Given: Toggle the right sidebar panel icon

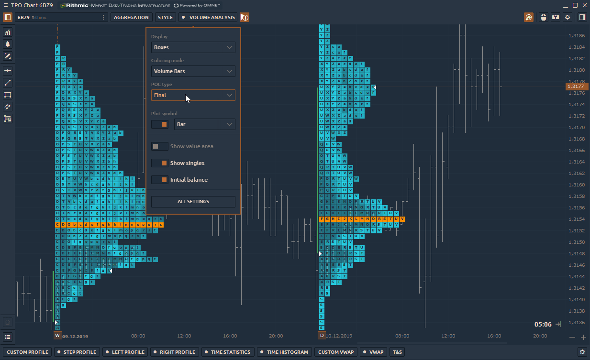Looking at the screenshot, I should [582, 17].
